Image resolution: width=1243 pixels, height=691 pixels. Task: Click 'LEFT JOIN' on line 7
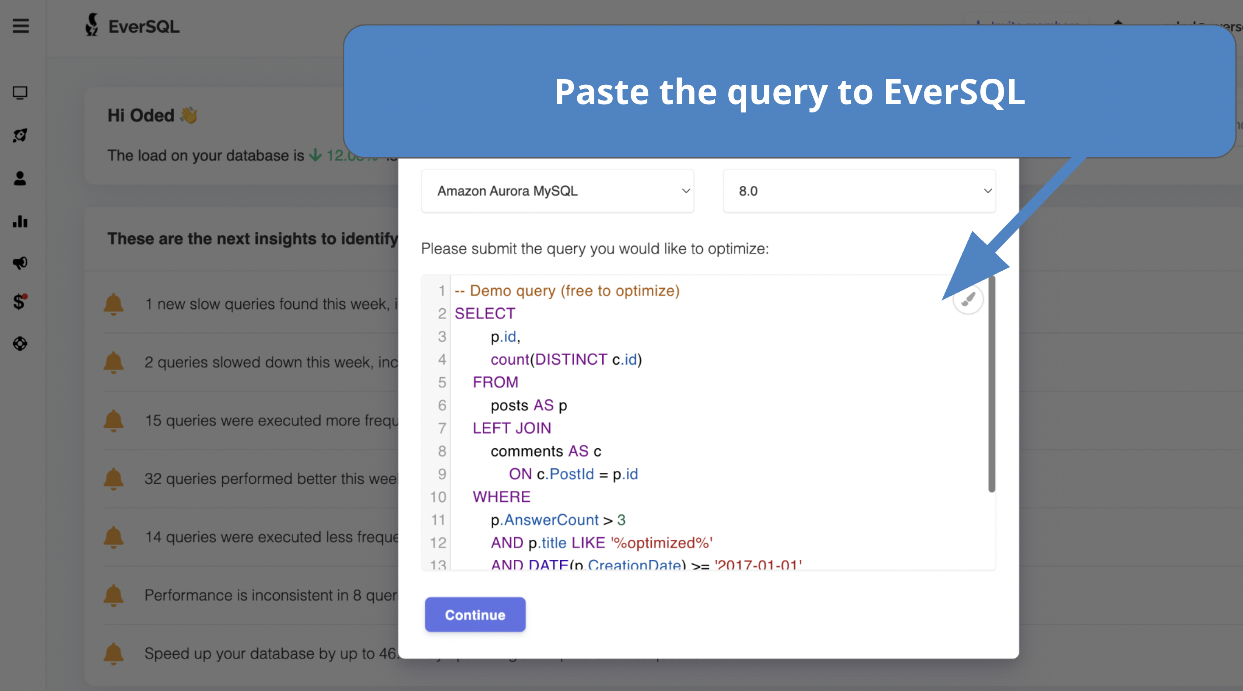point(512,428)
